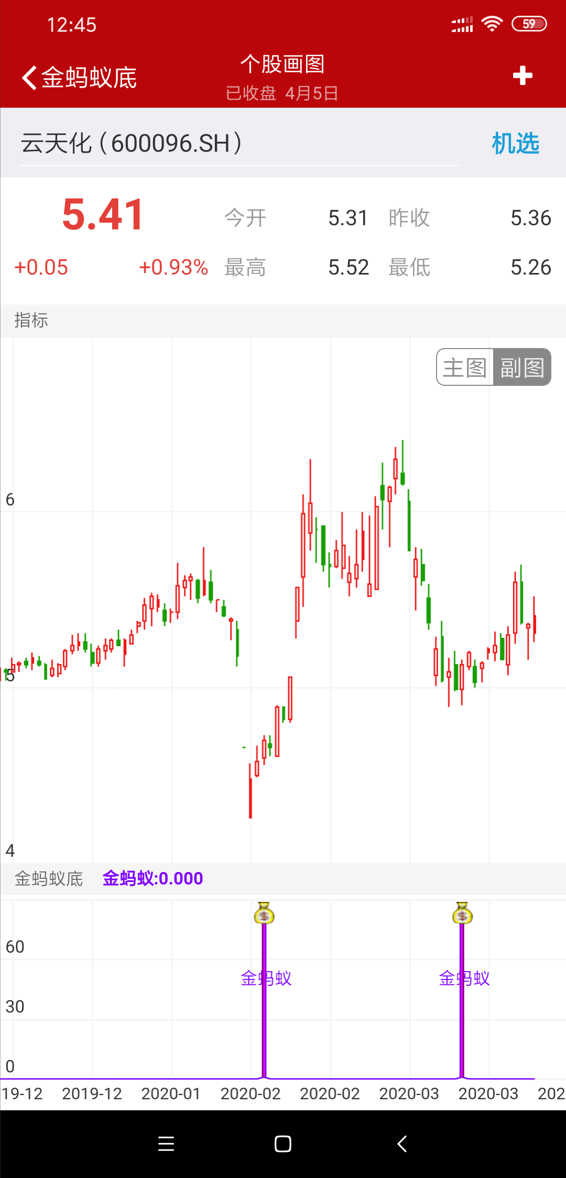The height and width of the screenshot is (1178, 566).
Task: Tap the second money bag signal marker
Action: coord(462,914)
